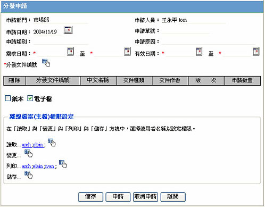Image resolution: width=265 pixels, height=207 pixels.
Task: Click the 有效日期 start date field
Action: click(x=180, y=53)
